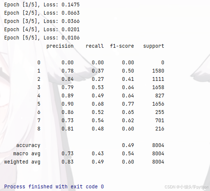Click class 5 f1-score value 0.77
The width and height of the screenshot is (210, 191).
pyautogui.click(x=128, y=104)
